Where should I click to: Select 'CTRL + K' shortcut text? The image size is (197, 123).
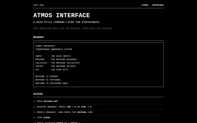click(86, 107)
